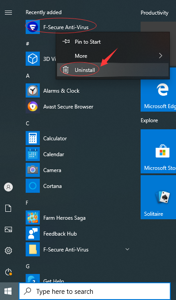Expand the F-Secure Anti-Virus folder chevron
Screen dimensions: 176x300
[x=127, y=249]
